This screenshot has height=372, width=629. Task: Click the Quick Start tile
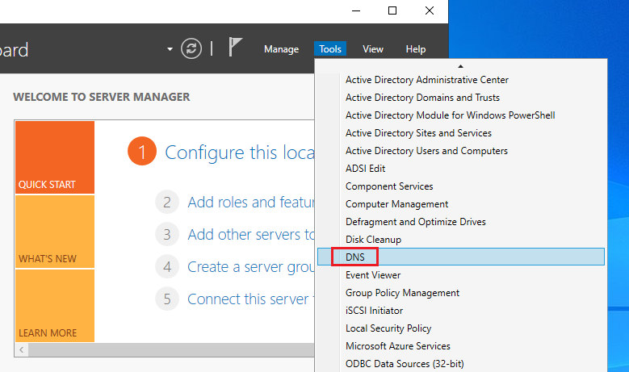tap(54, 158)
